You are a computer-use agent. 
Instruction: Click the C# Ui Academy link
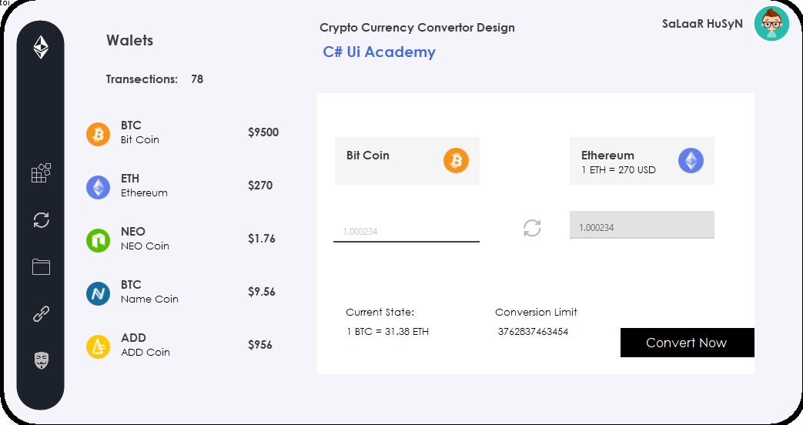[x=379, y=52]
